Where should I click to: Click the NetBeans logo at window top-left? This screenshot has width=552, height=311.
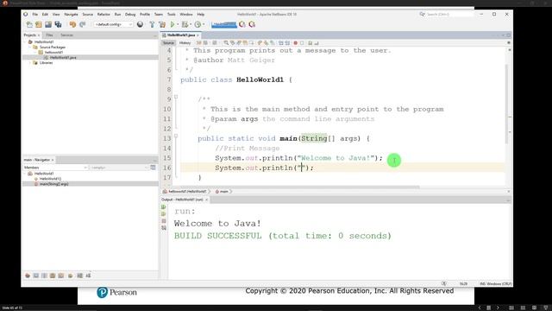26,14
